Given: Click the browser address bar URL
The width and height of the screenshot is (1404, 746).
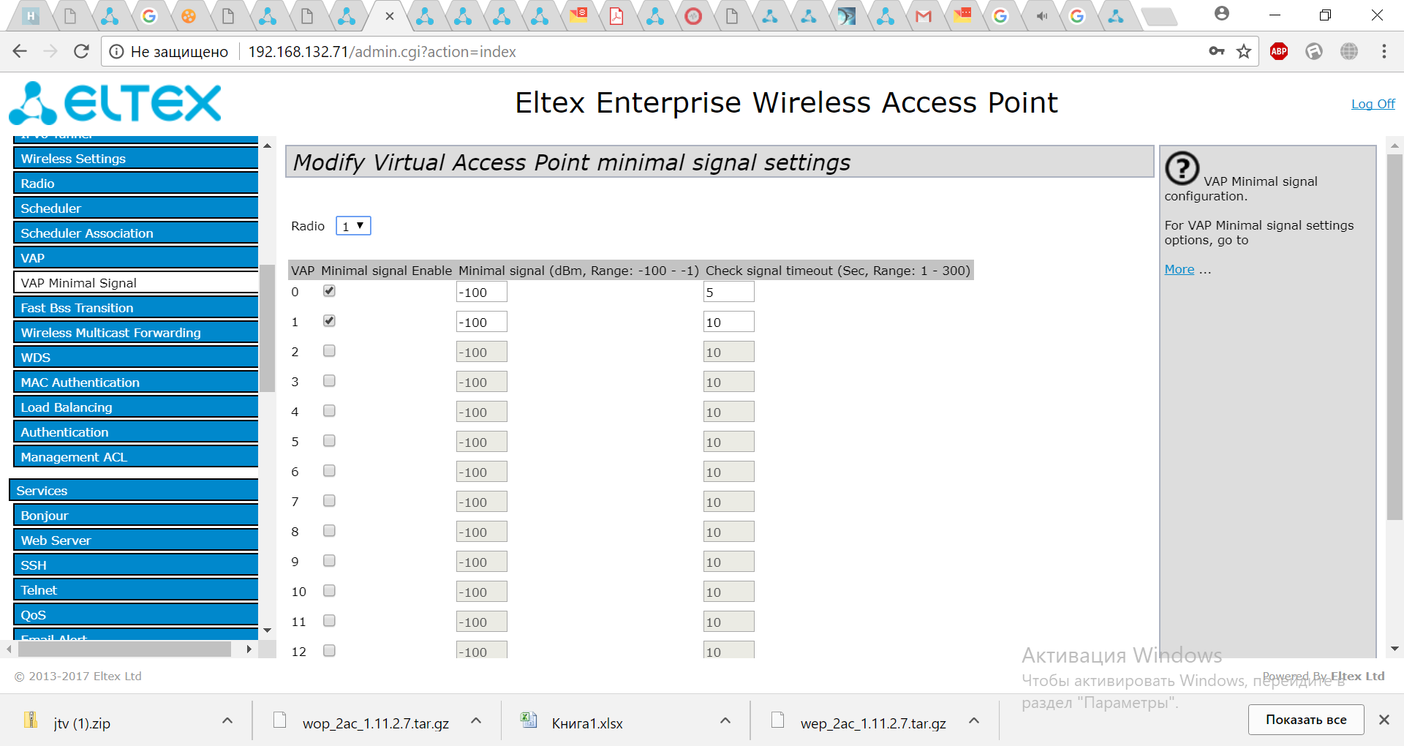Looking at the screenshot, I should click(x=382, y=51).
